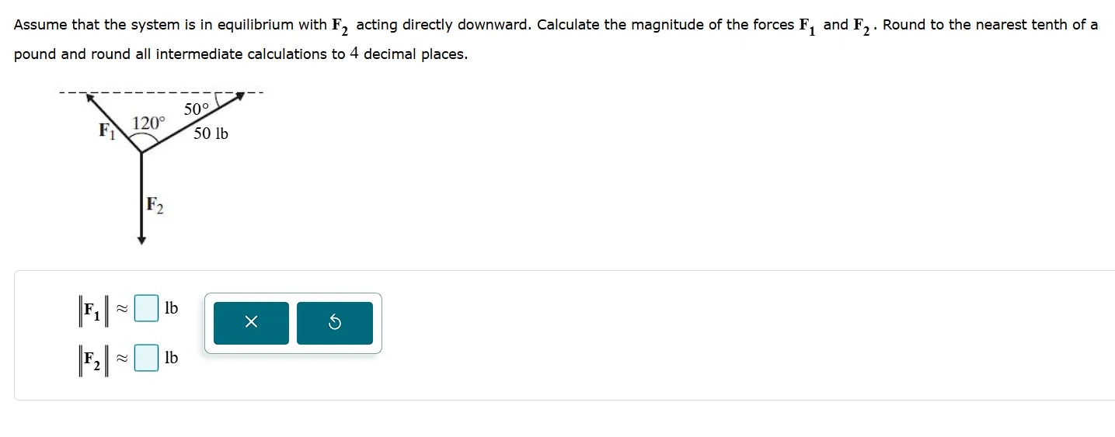Click the downward F2 arrowhead
1115x437 pixels.
[x=141, y=241]
